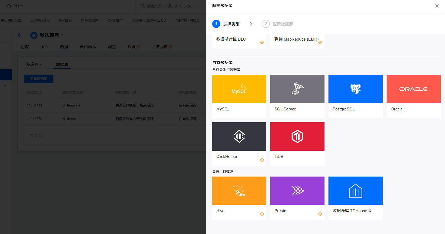Choose the ClickHouse logo tile
The height and width of the screenshot is (234, 445).
[x=239, y=136]
